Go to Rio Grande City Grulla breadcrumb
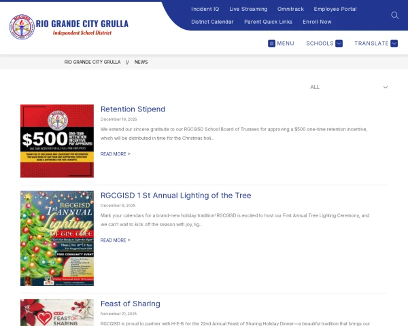 point(92,62)
